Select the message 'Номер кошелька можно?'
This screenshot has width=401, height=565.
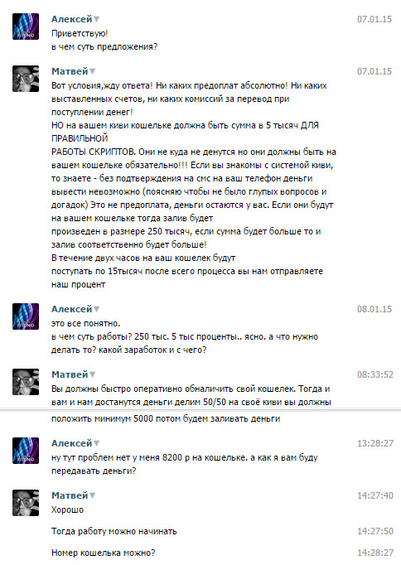[103, 553]
